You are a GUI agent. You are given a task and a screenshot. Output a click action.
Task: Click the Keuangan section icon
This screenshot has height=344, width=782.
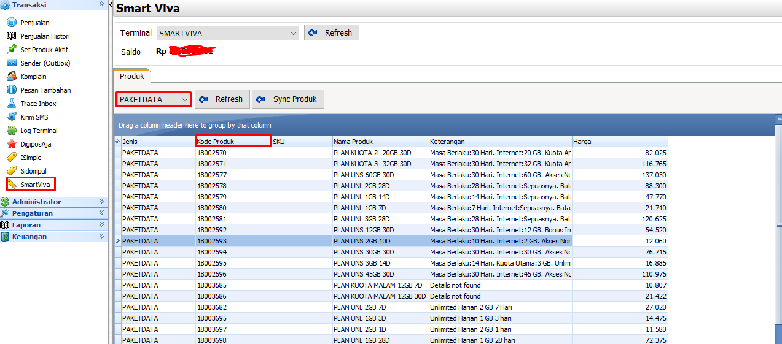(x=6, y=237)
